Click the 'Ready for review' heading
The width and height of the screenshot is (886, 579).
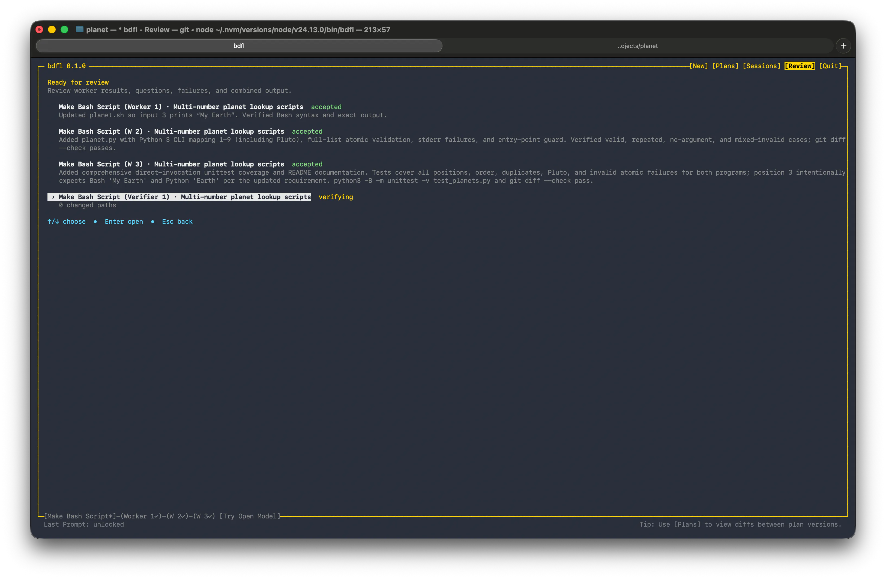(x=78, y=82)
